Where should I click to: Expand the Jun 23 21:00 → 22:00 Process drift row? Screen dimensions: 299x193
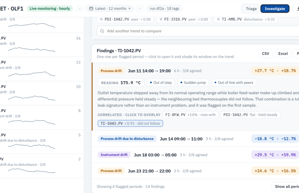click(x=195, y=171)
